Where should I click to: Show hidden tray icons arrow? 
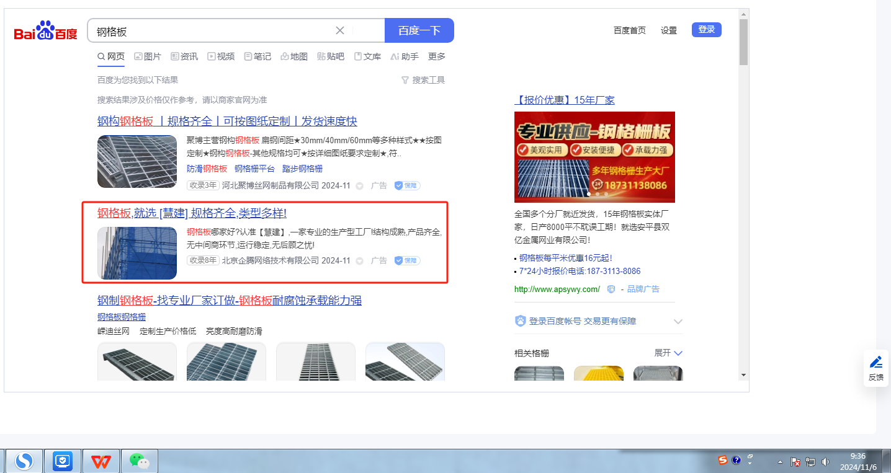point(780,462)
